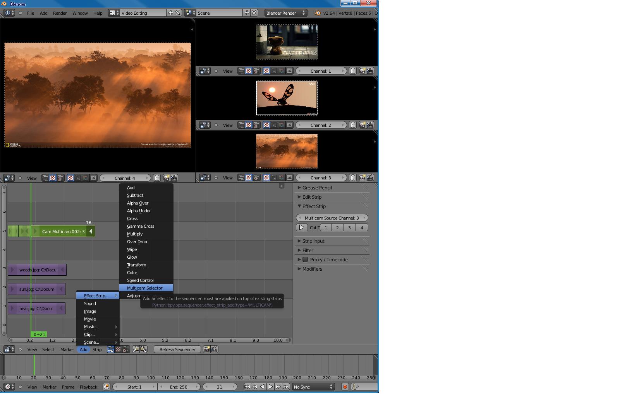Viewport: 622px width, 394px height.
Task: Luma waveform icon in Channel 2 preview header
Action: click(x=274, y=125)
